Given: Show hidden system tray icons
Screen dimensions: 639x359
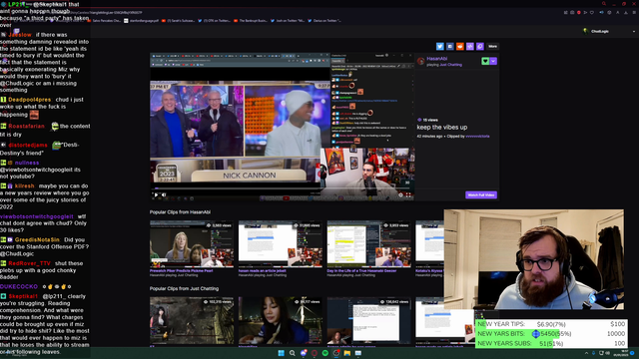Looking at the screenshot, I should coord(586,353).
